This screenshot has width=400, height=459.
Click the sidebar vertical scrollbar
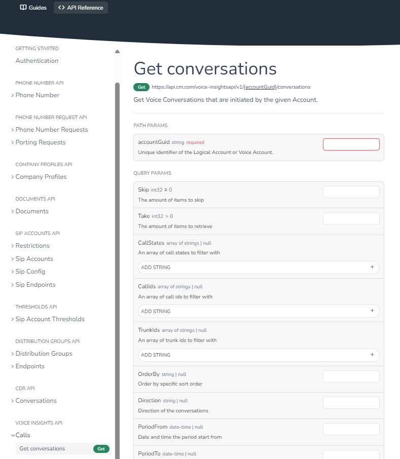[117, 253]
